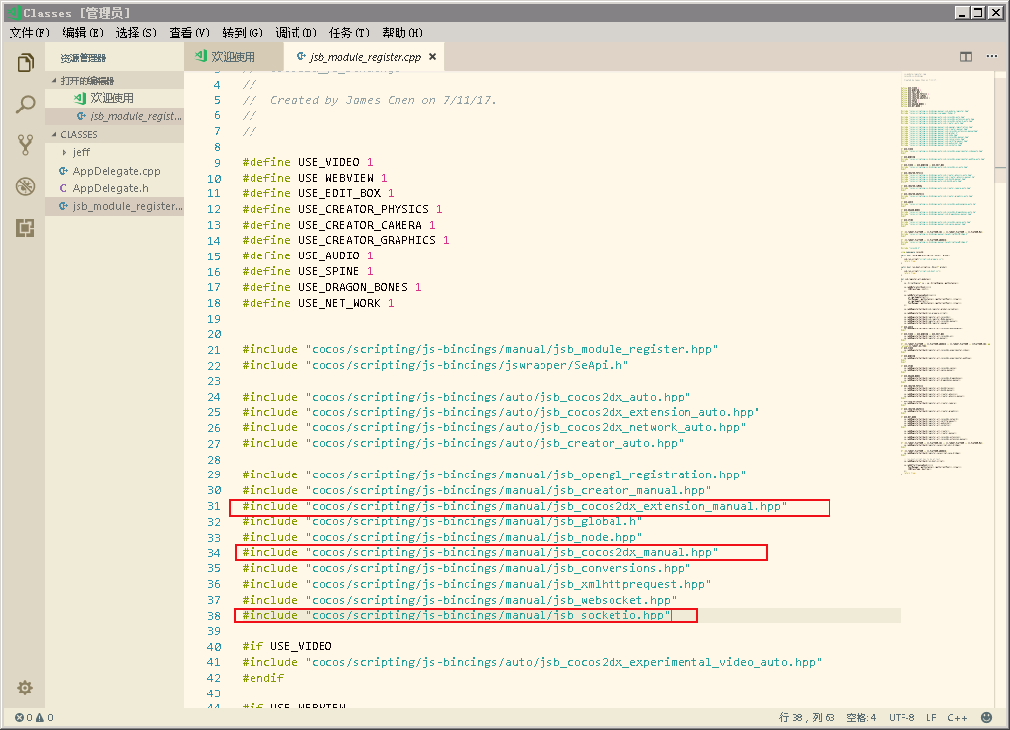
Task: Open the 文件(F) menu
Action: (29, 33)
